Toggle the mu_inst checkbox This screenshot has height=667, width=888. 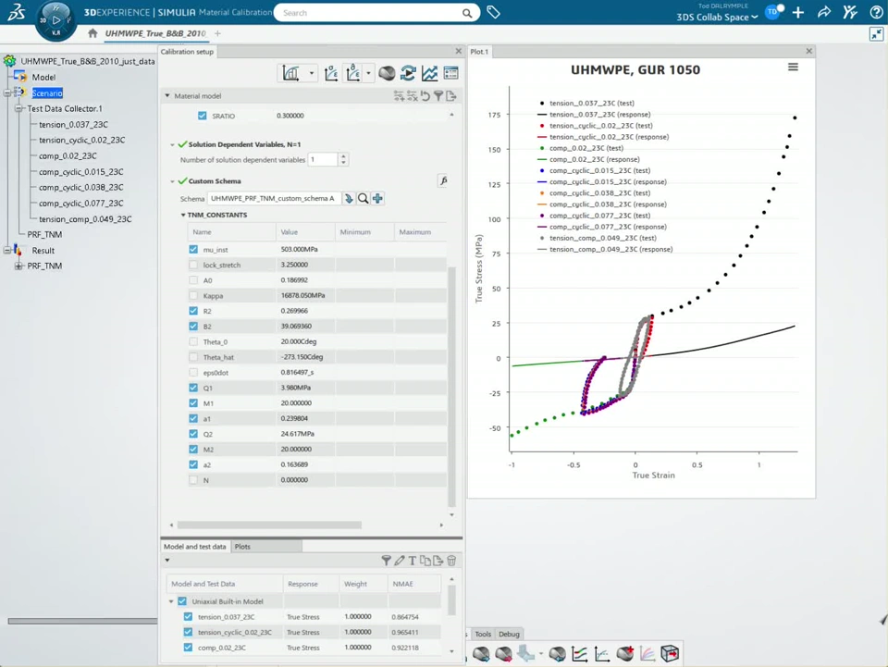(x=193, y=249)
